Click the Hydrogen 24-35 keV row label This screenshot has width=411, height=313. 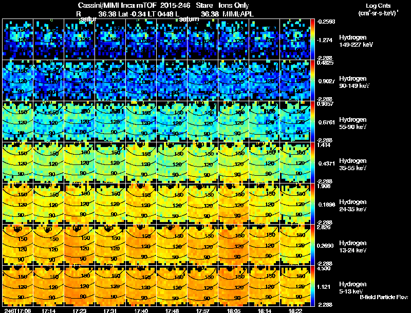click(352, 206)
